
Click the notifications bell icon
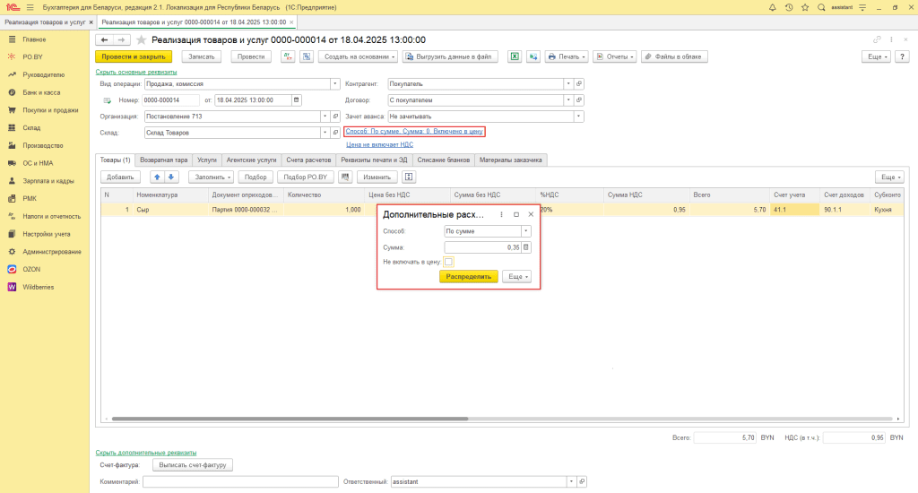coord(772,7)
